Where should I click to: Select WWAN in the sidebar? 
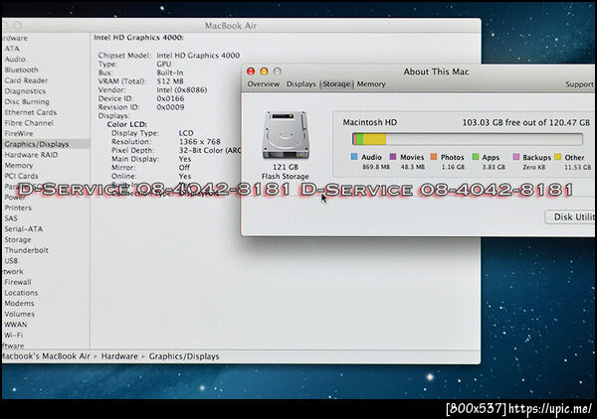[x=16, y=325]
